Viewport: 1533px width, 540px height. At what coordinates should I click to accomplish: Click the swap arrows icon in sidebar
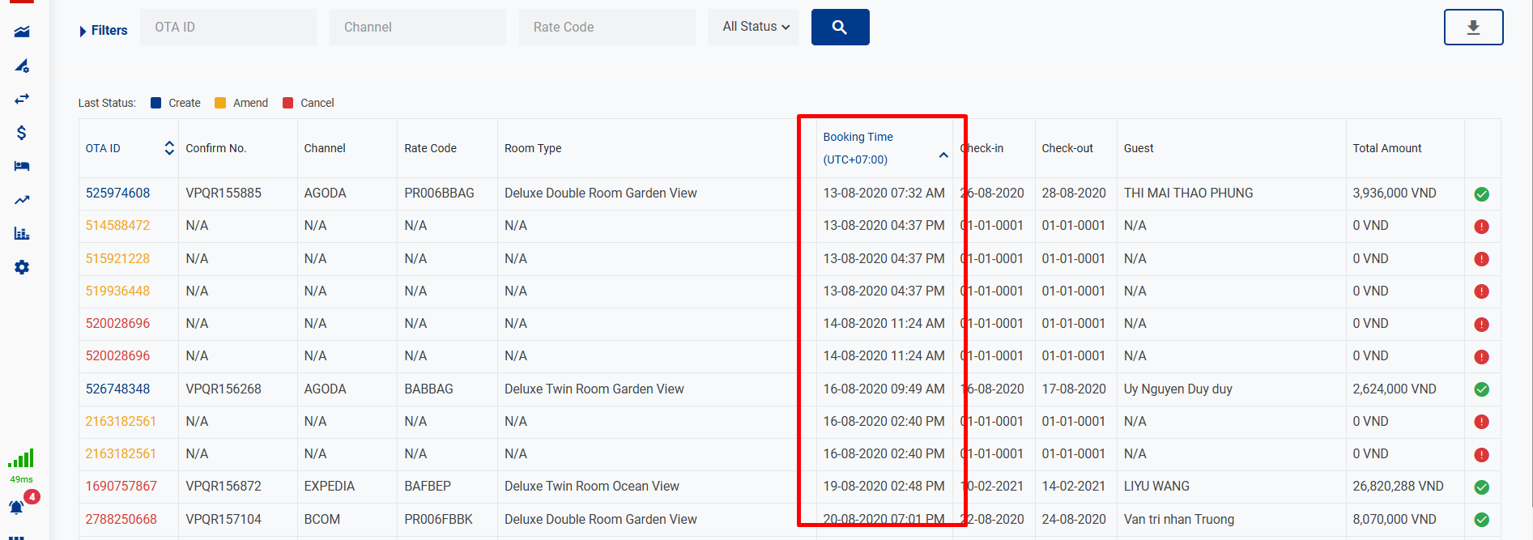click(x=22, y=99)
